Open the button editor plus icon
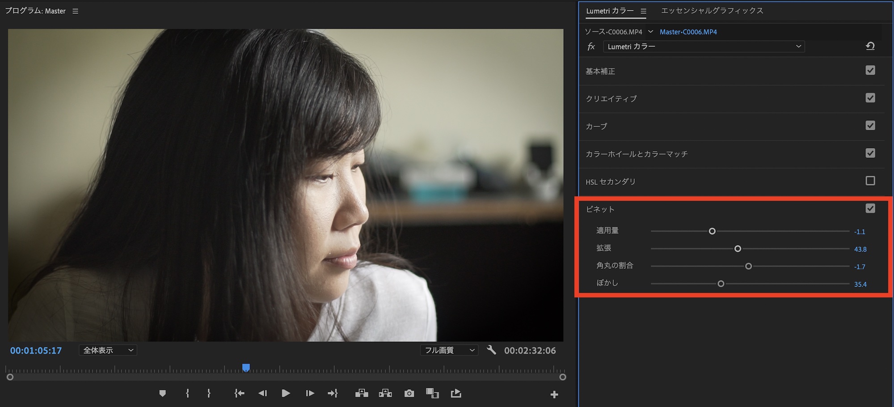 click(x=554, y=394)
